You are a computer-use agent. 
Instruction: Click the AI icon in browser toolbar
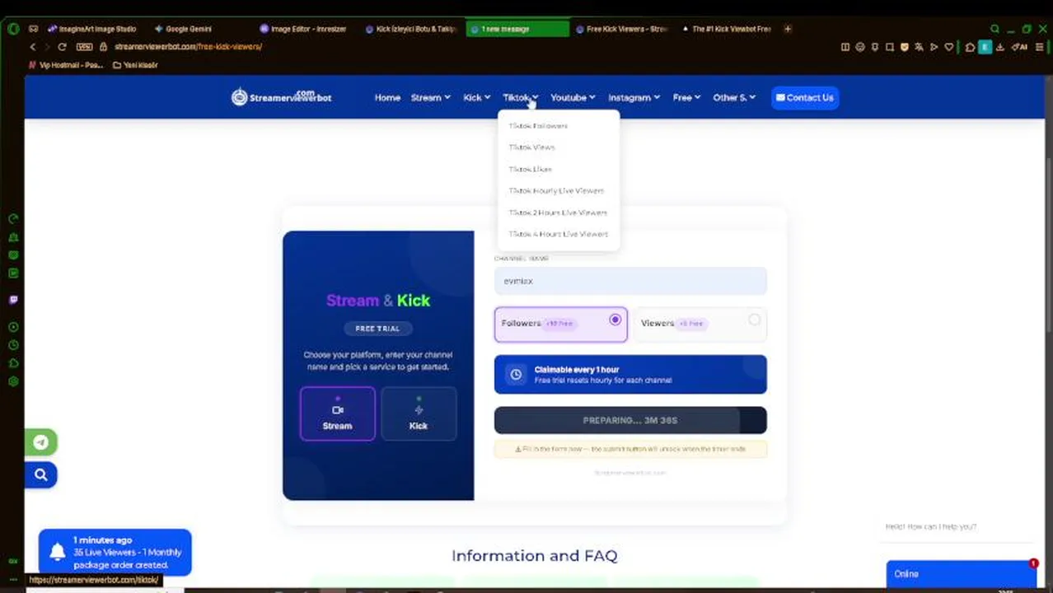click(1020, 47)
